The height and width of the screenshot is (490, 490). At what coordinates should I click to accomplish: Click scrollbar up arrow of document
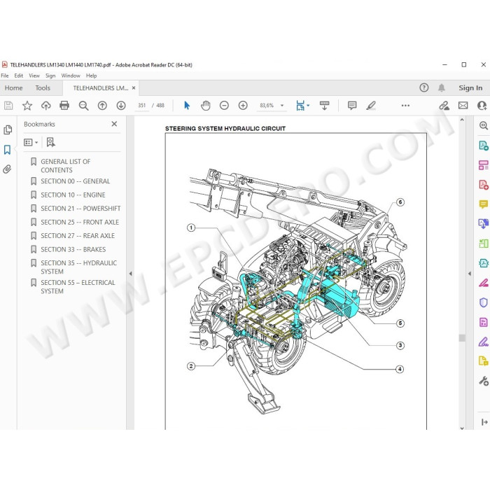[462, 120]
